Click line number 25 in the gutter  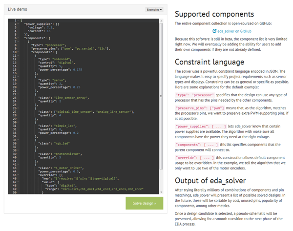15,105
